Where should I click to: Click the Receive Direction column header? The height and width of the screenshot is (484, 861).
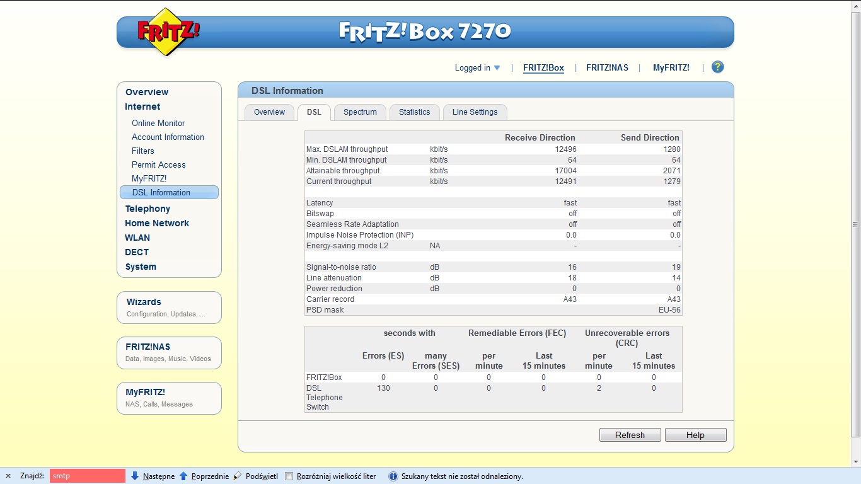coord(540,137)
